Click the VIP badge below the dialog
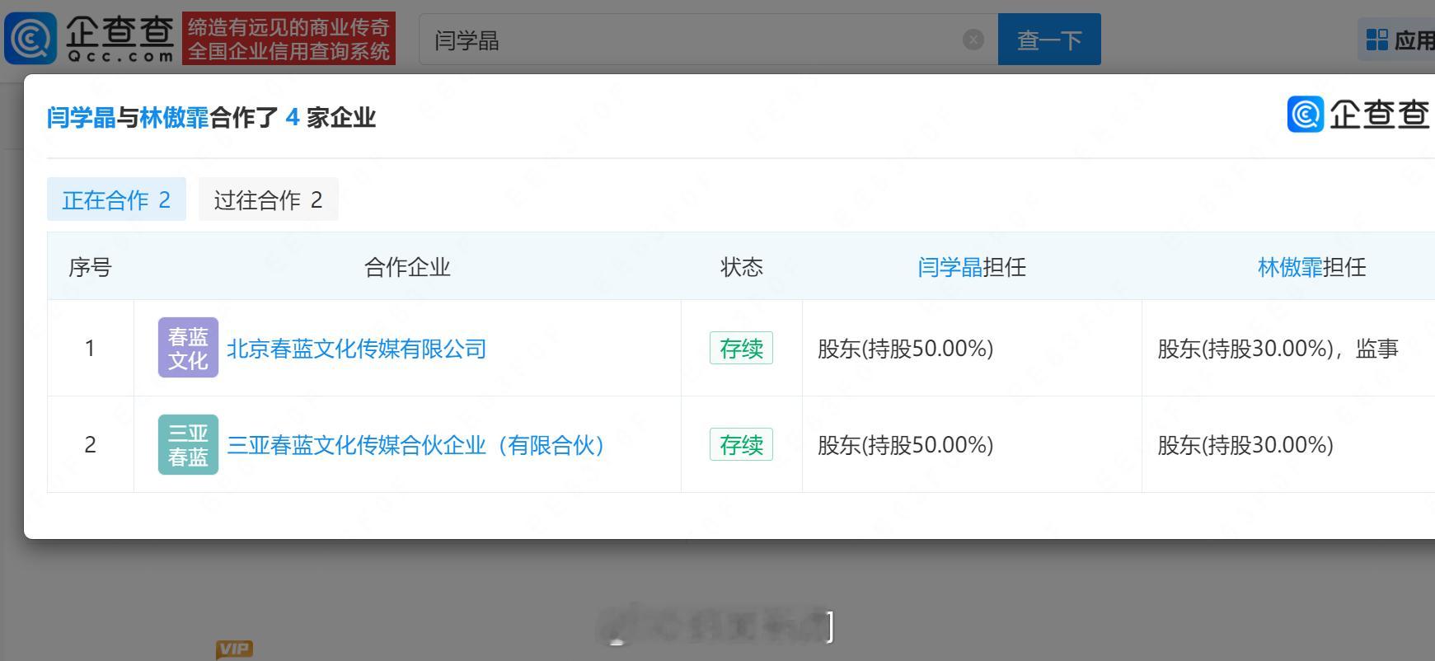This screenshot has width=1435, height=661. (234, 649)
